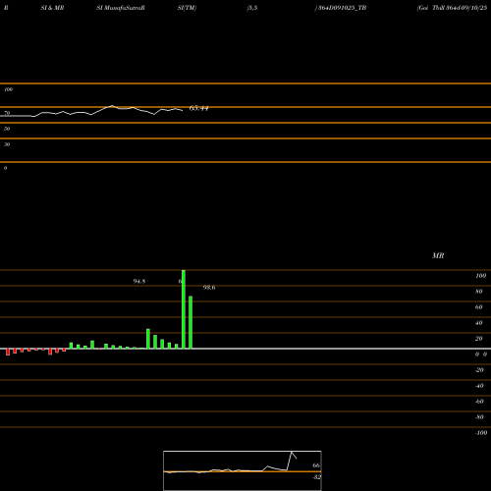The height and width of the screenshot is (491, 491).
Task: Click the MR axis label -20
Action: pos(479,370)
